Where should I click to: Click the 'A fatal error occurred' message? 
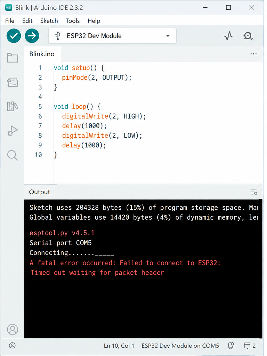(125, 263)
